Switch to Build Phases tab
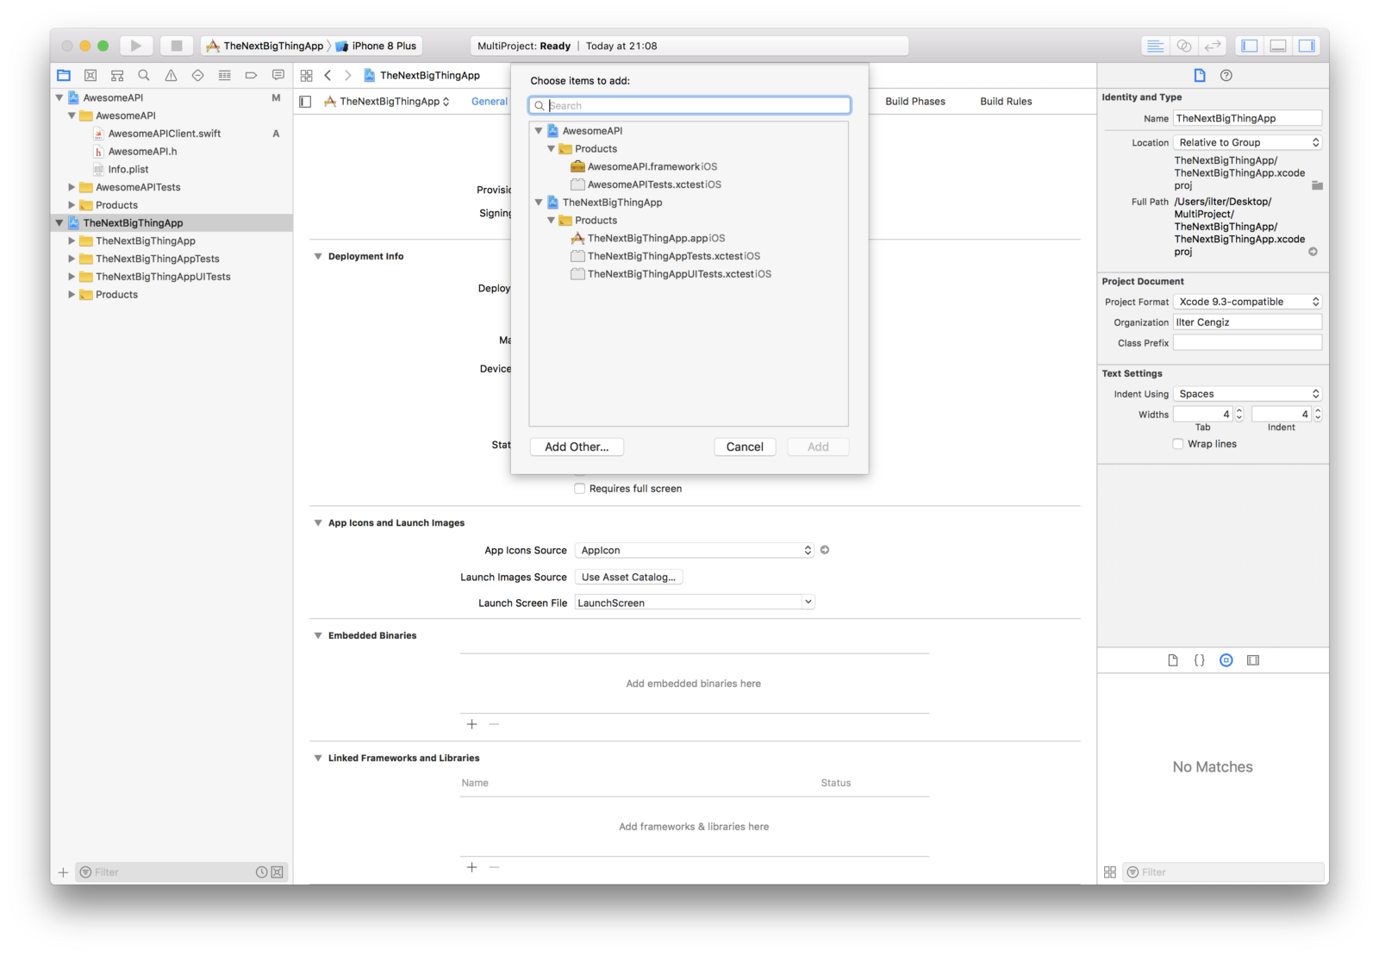Viewport: 1379px width, 956px height. (914, 101)
